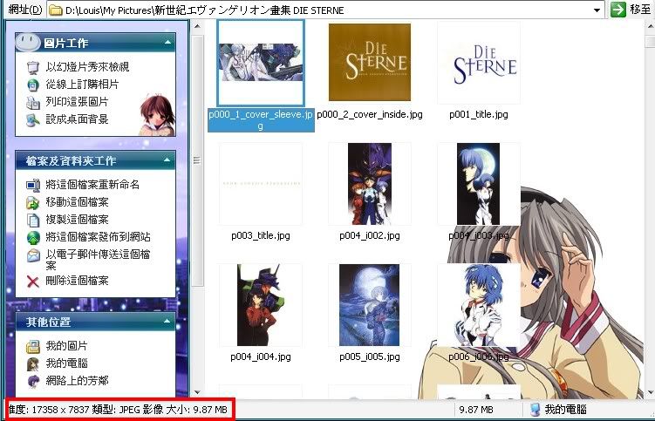Select the p003_title thumbnail

(261, 183)
